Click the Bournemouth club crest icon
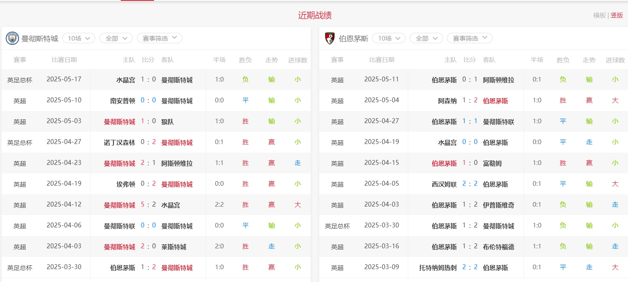The width and height of the screenshot is (628, 282). pos(330,38)
